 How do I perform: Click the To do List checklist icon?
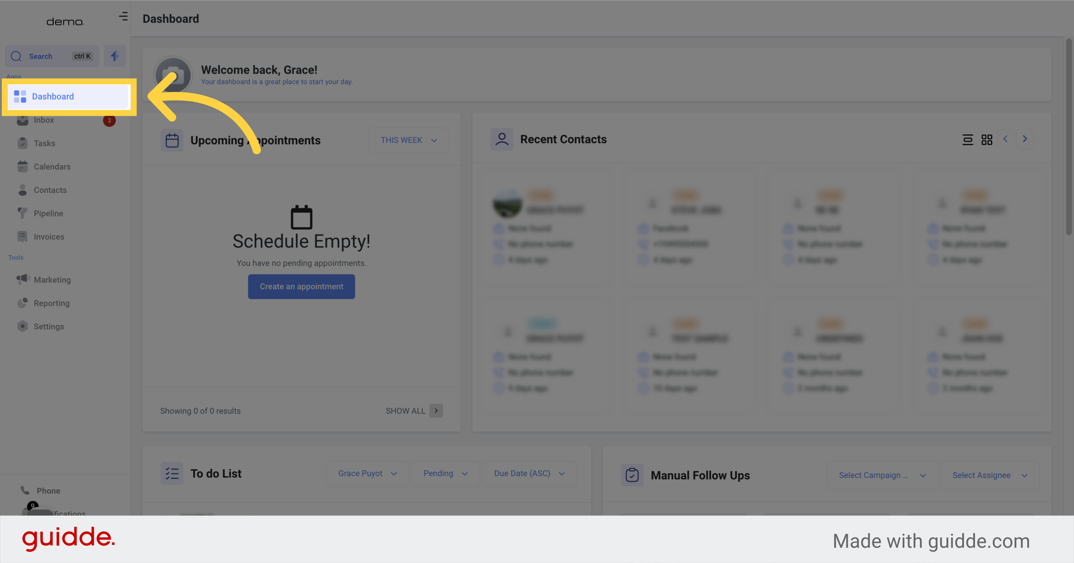point(172,474)
